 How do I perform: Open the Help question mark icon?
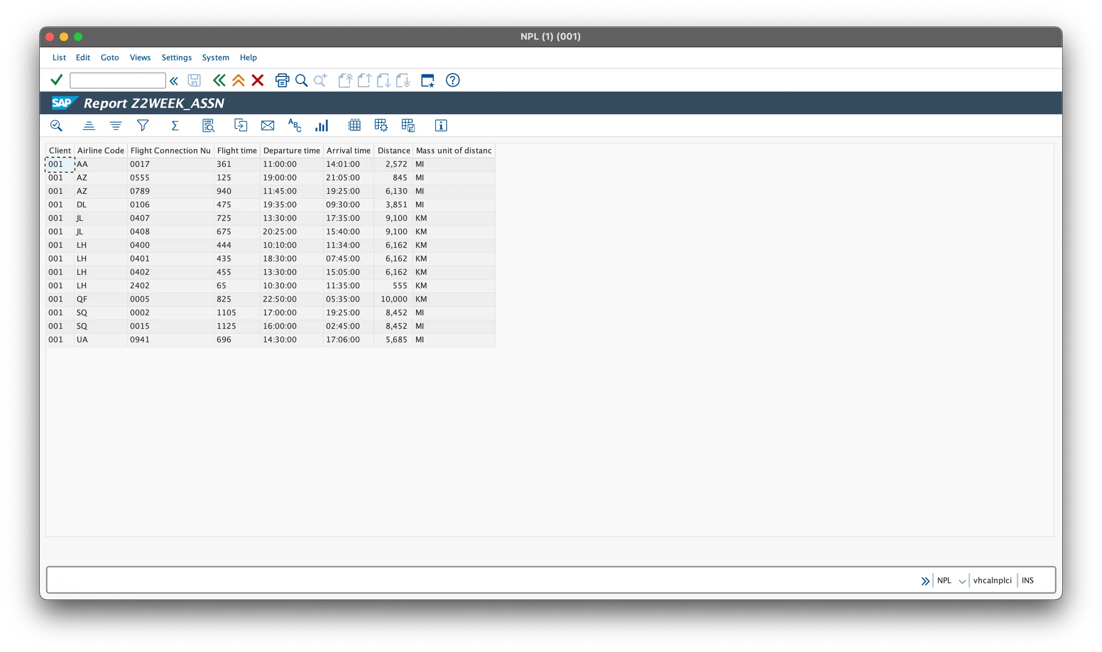tap(453, 80)
